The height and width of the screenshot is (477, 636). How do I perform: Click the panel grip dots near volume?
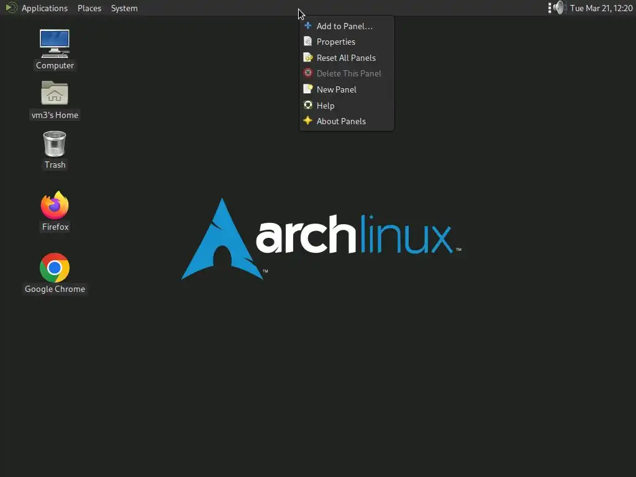(x=550, y=7)
